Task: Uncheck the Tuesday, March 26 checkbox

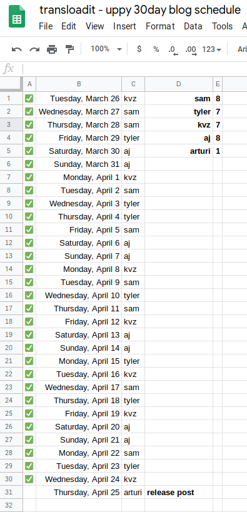Action: pos(29,98)
